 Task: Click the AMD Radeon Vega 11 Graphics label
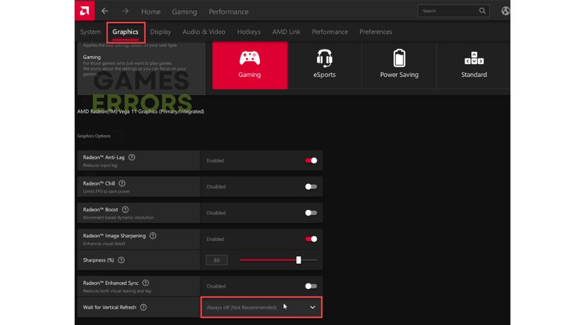coord(140,112)
